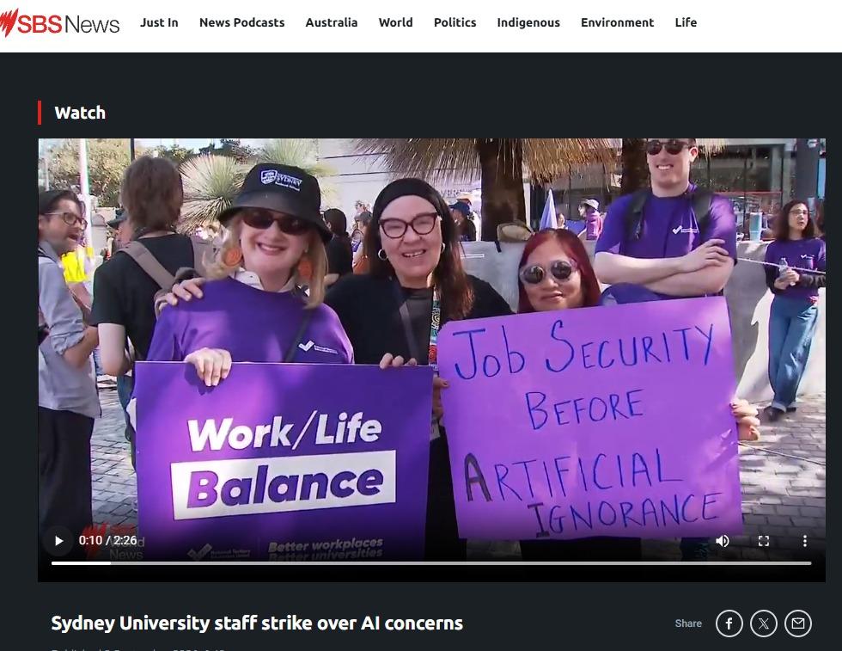Enter fullscreen mode on the video

(x=764, y=541)
